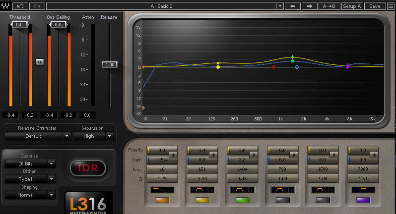Open the hamburger menu icon
This screenshot has width=396, height=214.
pyautogui.click(x=391, y=6)
